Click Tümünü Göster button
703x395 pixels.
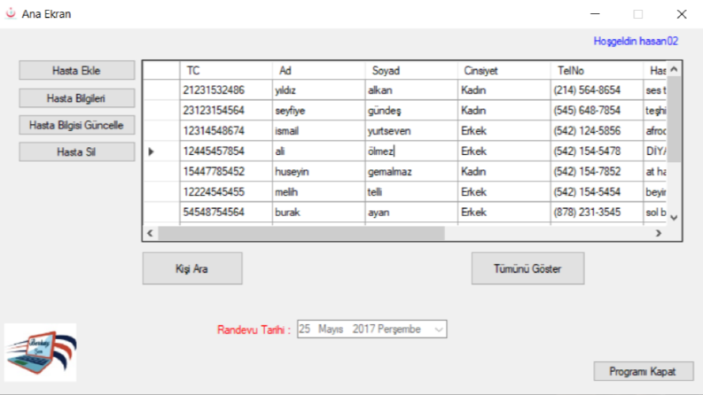[x=527, y=268]
